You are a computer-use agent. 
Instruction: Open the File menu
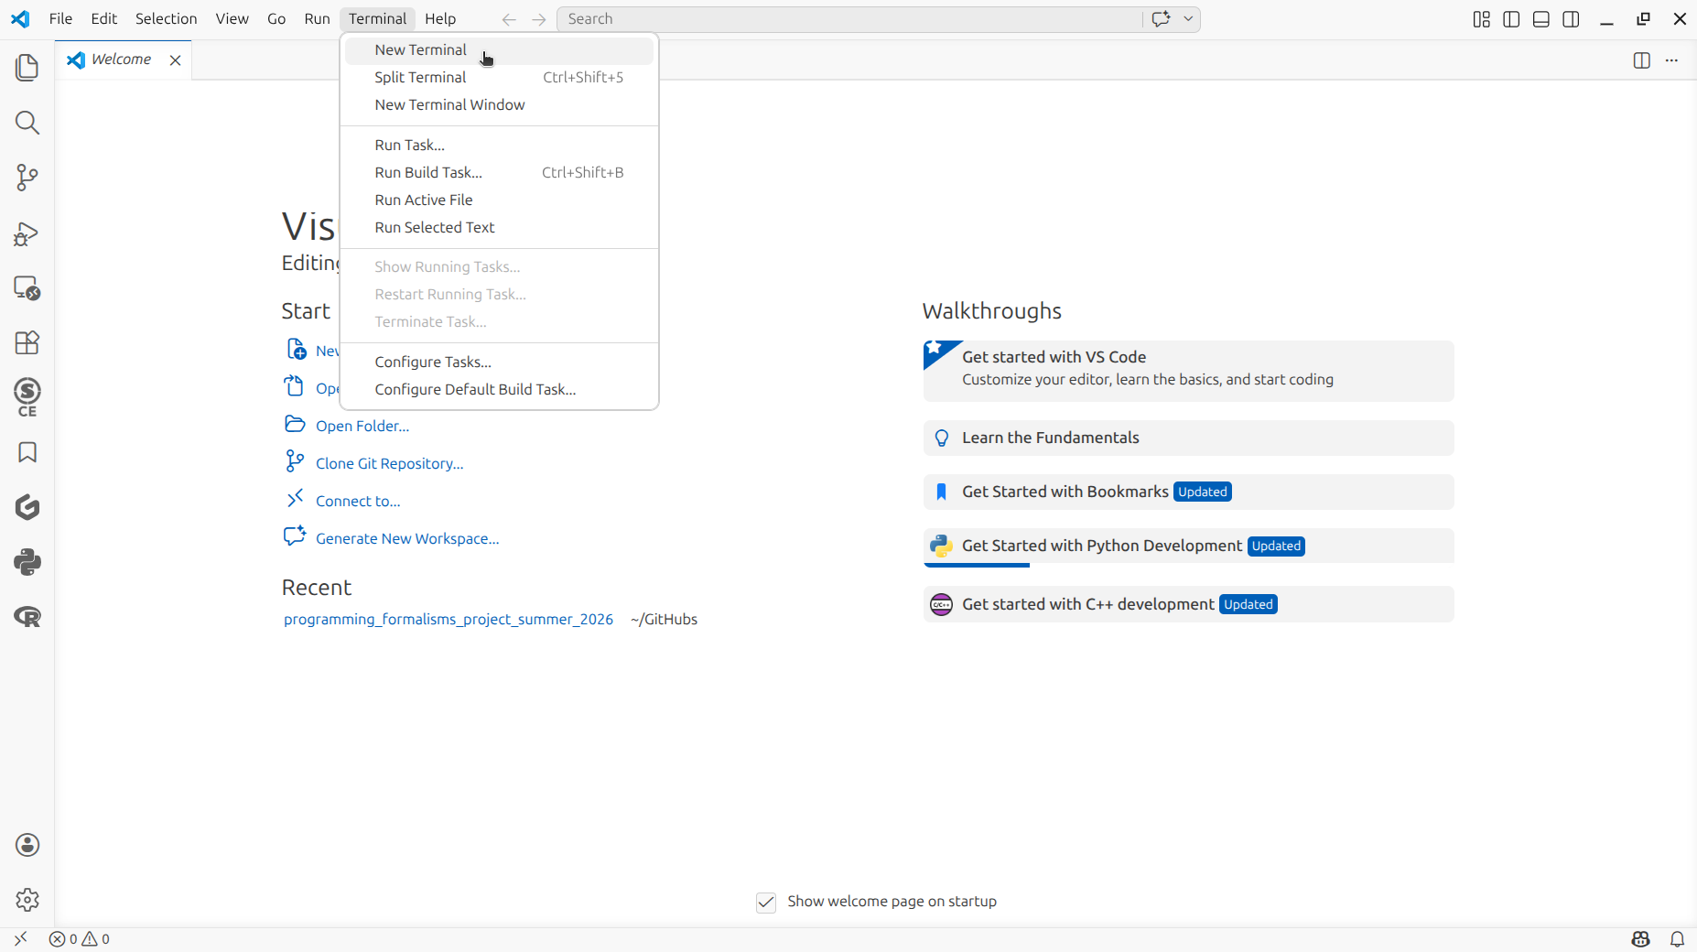[60, 19]
